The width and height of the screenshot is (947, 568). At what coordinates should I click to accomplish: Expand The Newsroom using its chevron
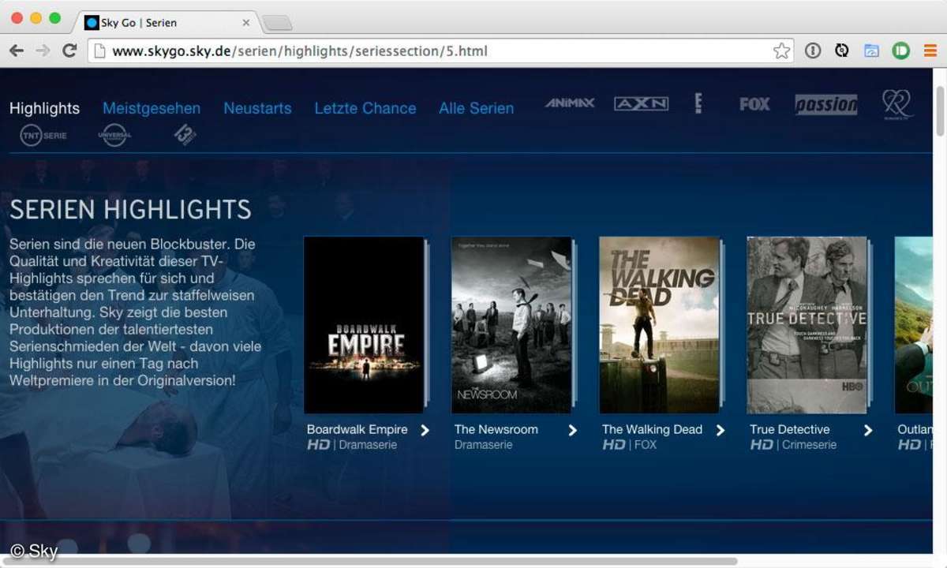[573, 430]
